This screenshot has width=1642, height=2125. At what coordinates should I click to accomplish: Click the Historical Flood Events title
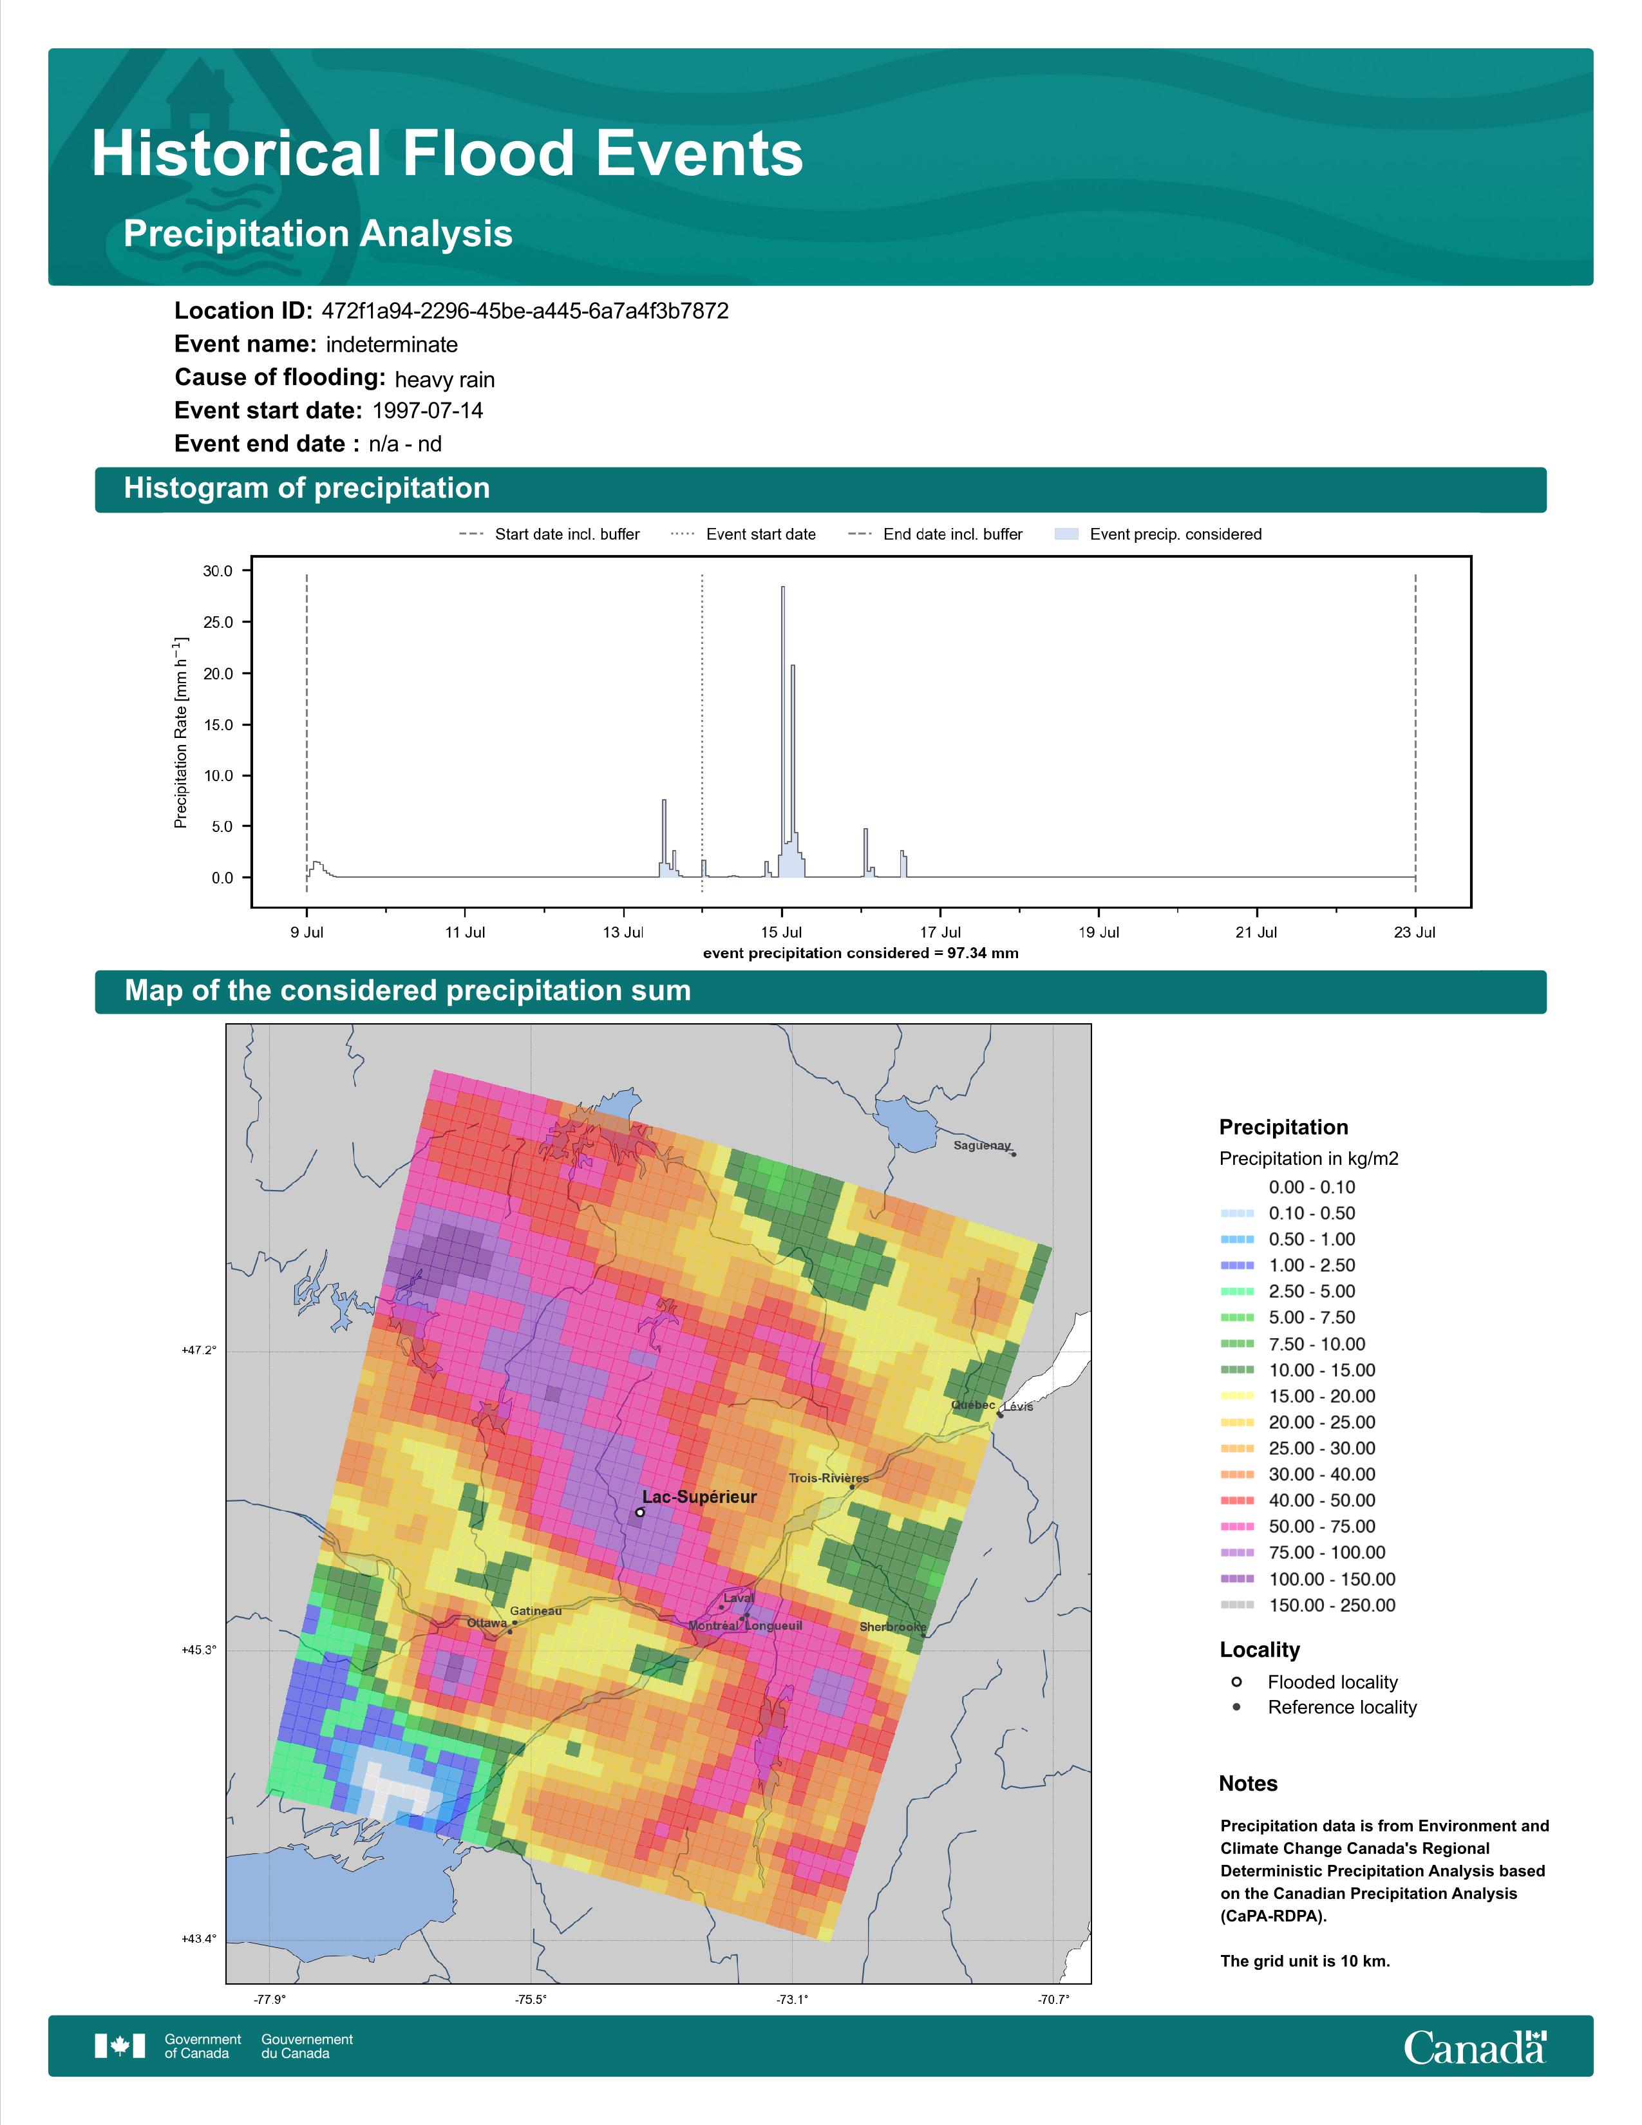(x=448, y=154)
